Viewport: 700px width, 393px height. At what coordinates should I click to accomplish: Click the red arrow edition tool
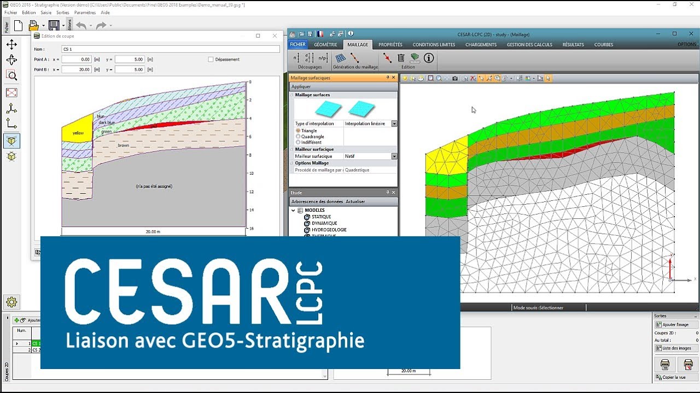[387, 58]
